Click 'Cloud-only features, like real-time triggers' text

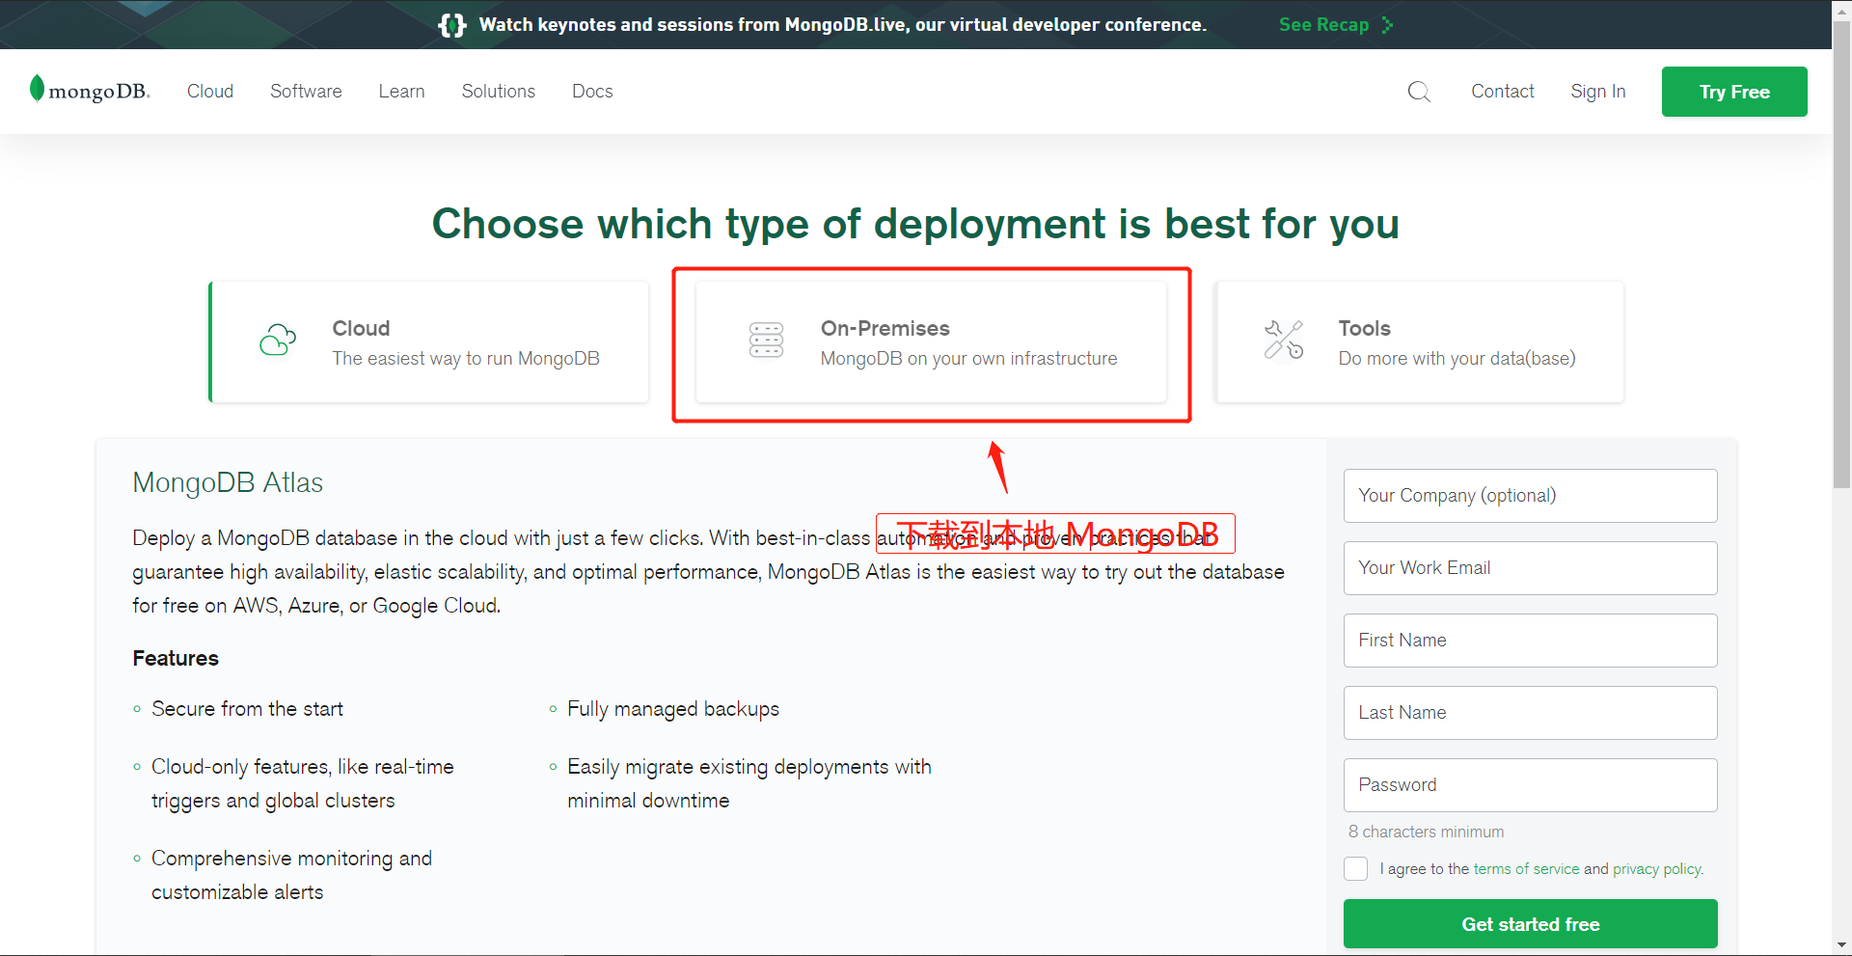coord(302,783)
